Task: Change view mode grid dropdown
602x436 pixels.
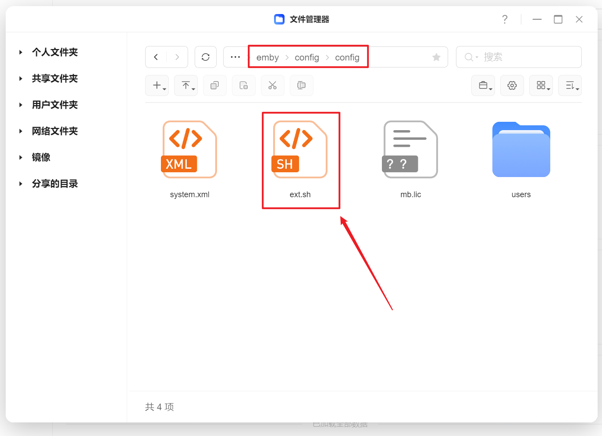Action: [x=541, y=85]
